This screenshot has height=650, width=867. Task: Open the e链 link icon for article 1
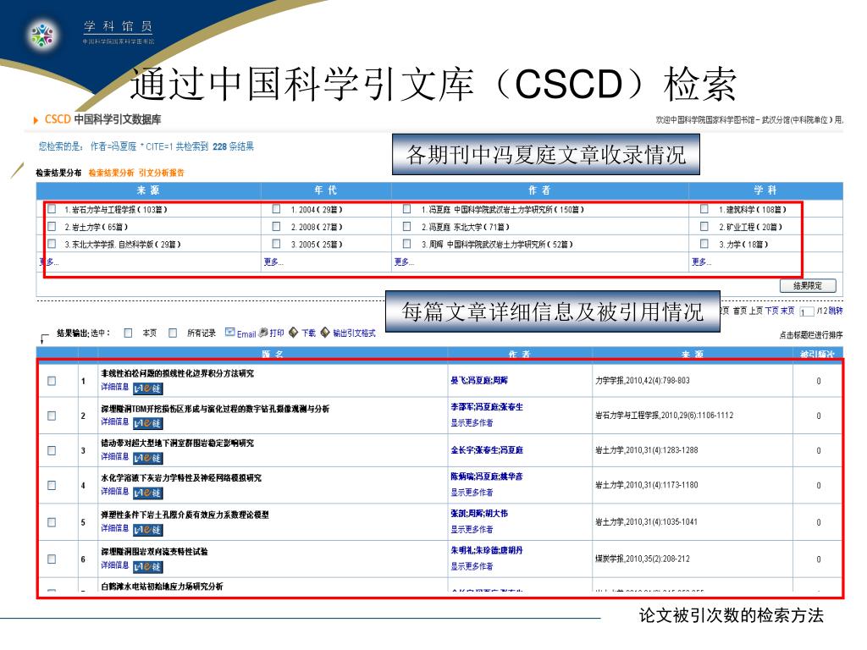pyautogui.click(x=147, y=388)
